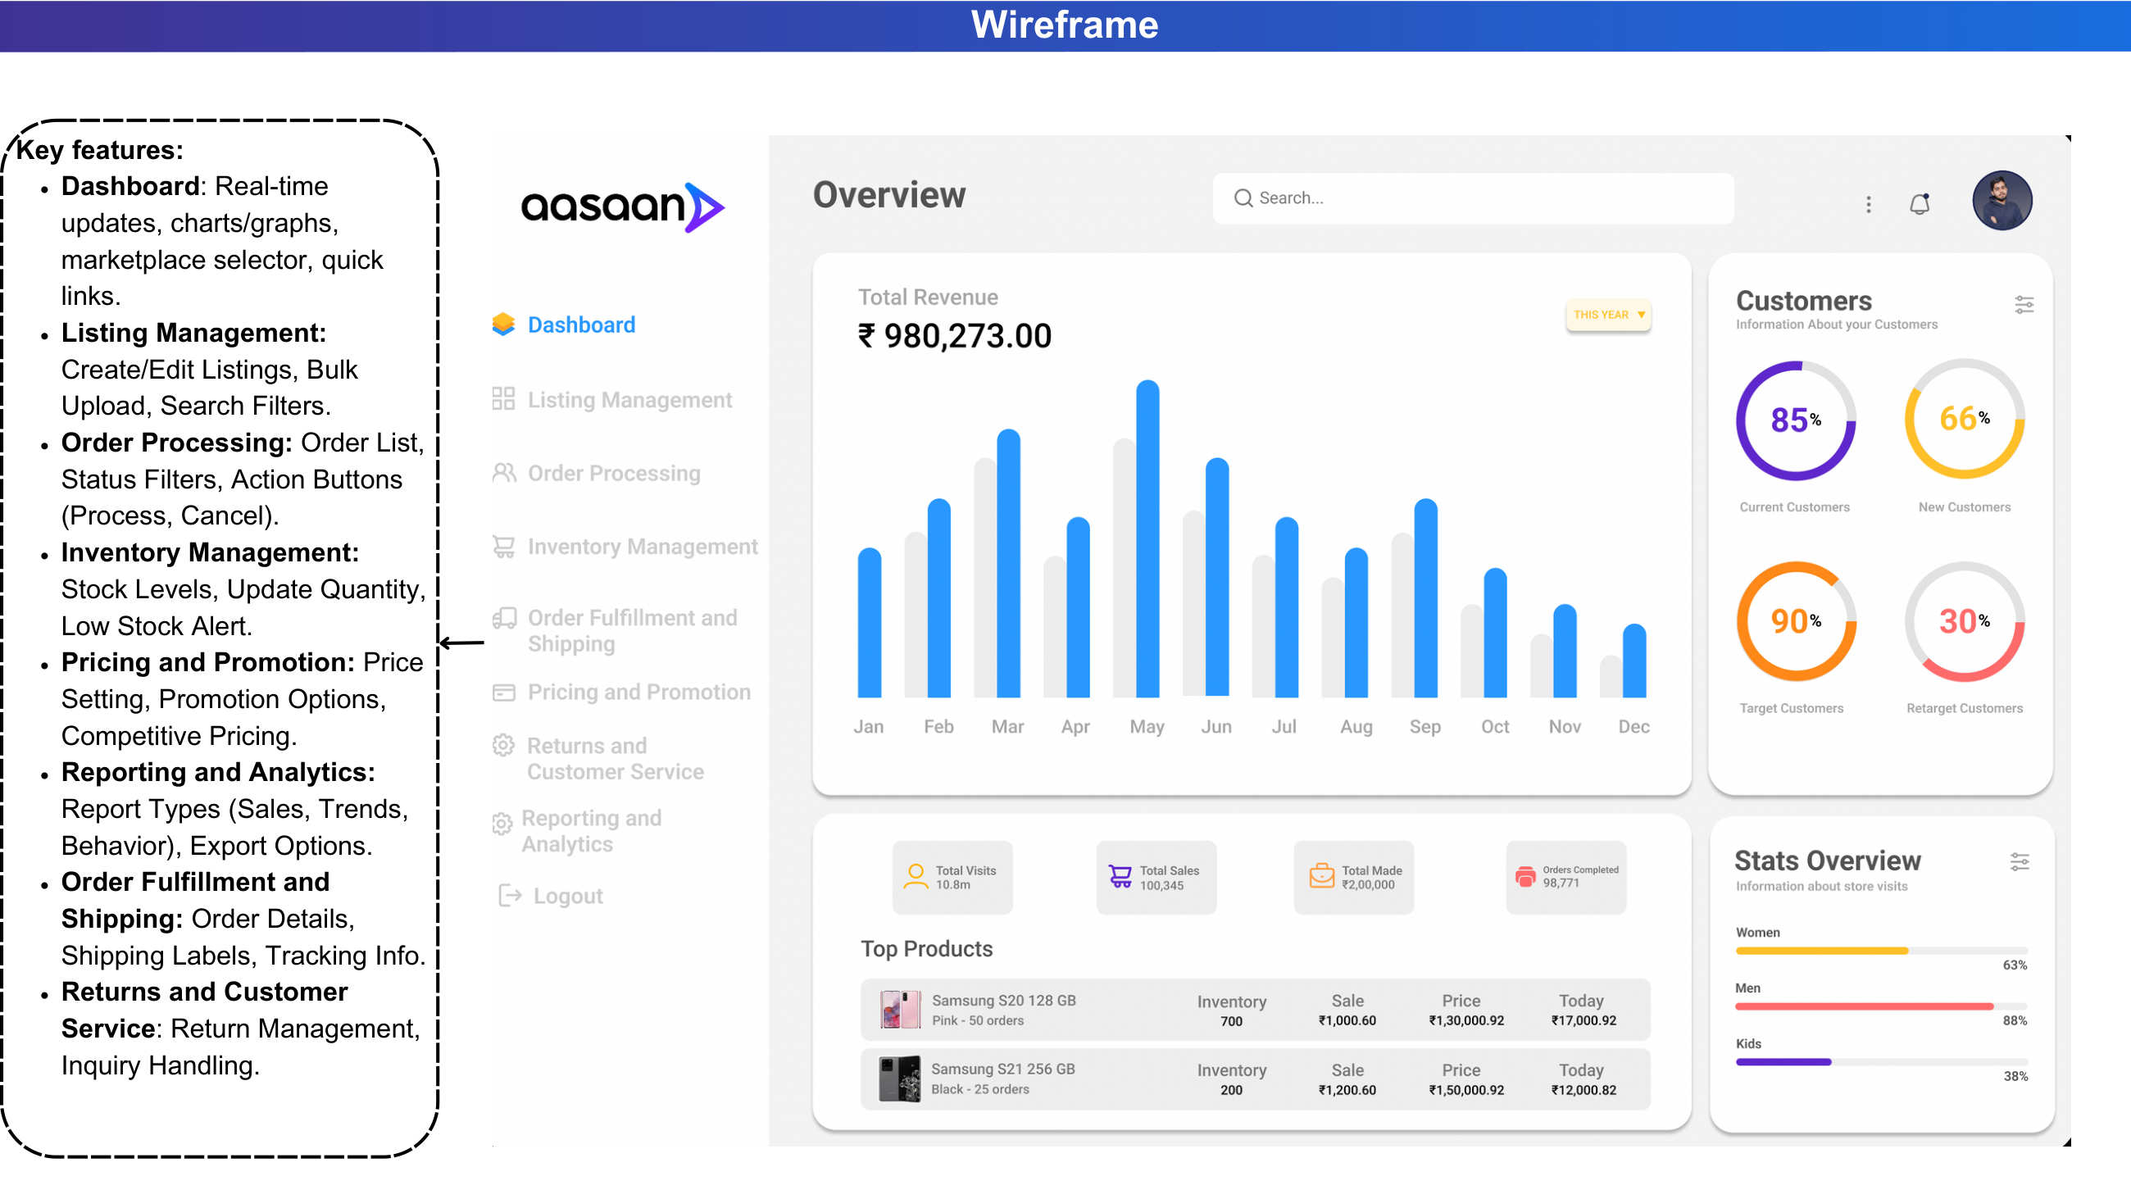
Task: Open Returns and Customer Service section
Action: coord(616,759)
